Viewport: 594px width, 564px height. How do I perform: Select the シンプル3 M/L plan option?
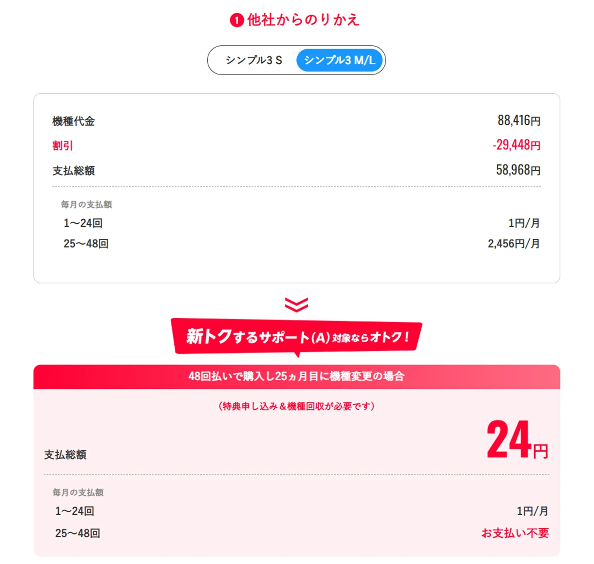[x=339, y=60]
